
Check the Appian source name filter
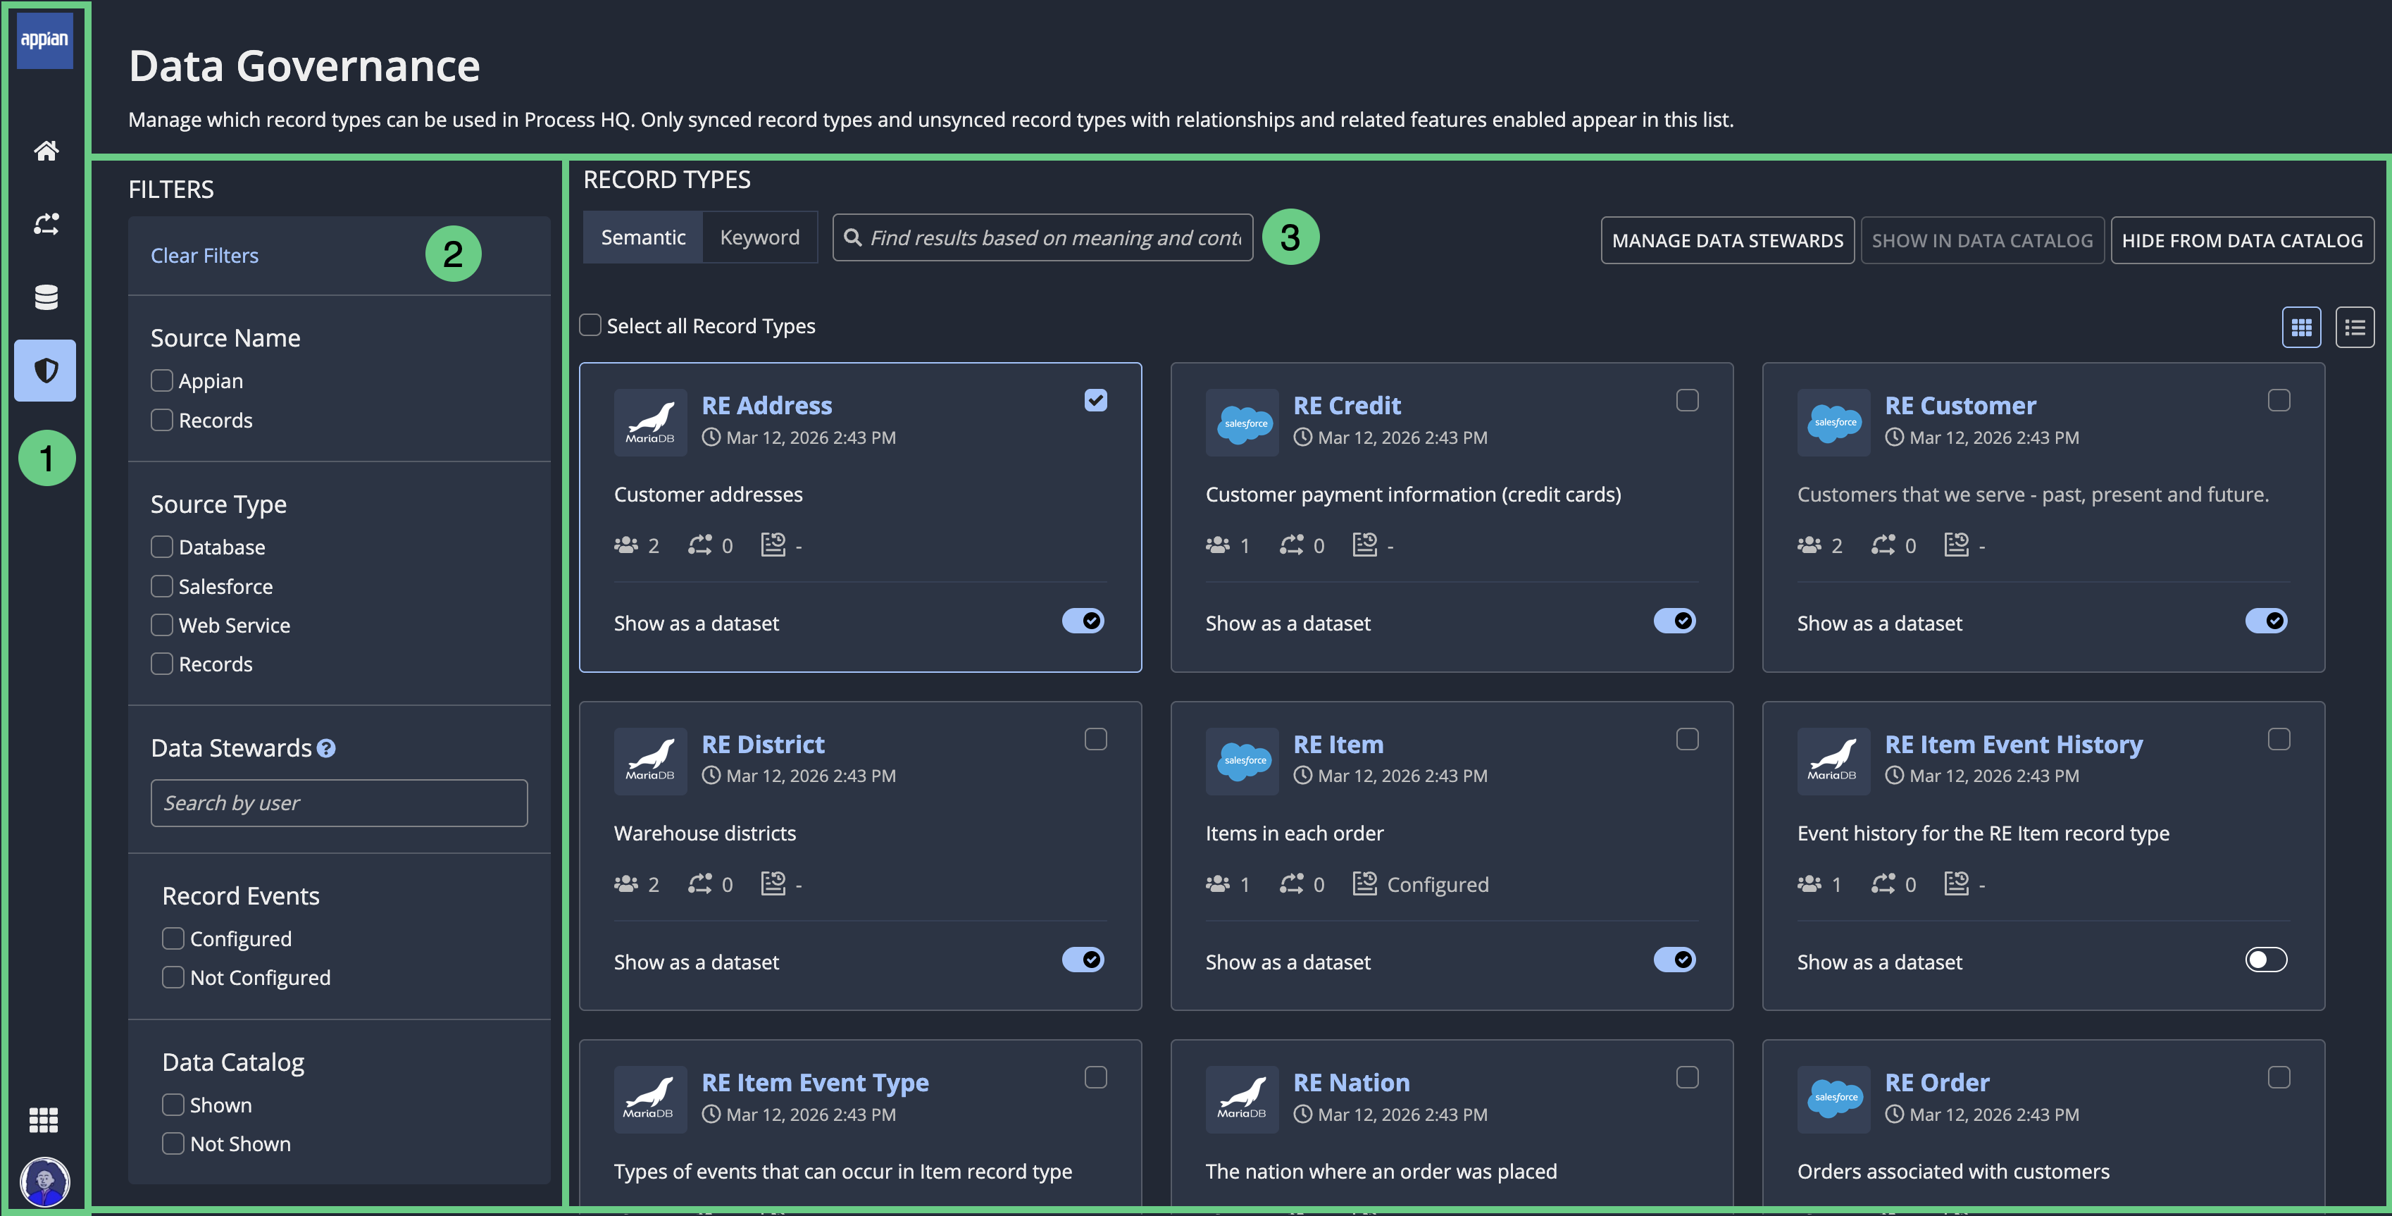(161, 381)
